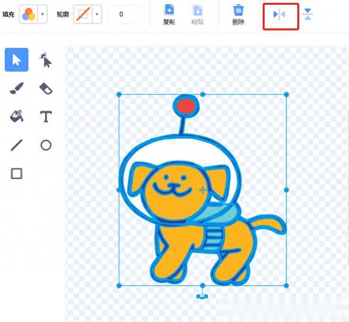Screen dimensions: 349x322
Task: Activate the Eraser tool
Action: tap(46, 88)
